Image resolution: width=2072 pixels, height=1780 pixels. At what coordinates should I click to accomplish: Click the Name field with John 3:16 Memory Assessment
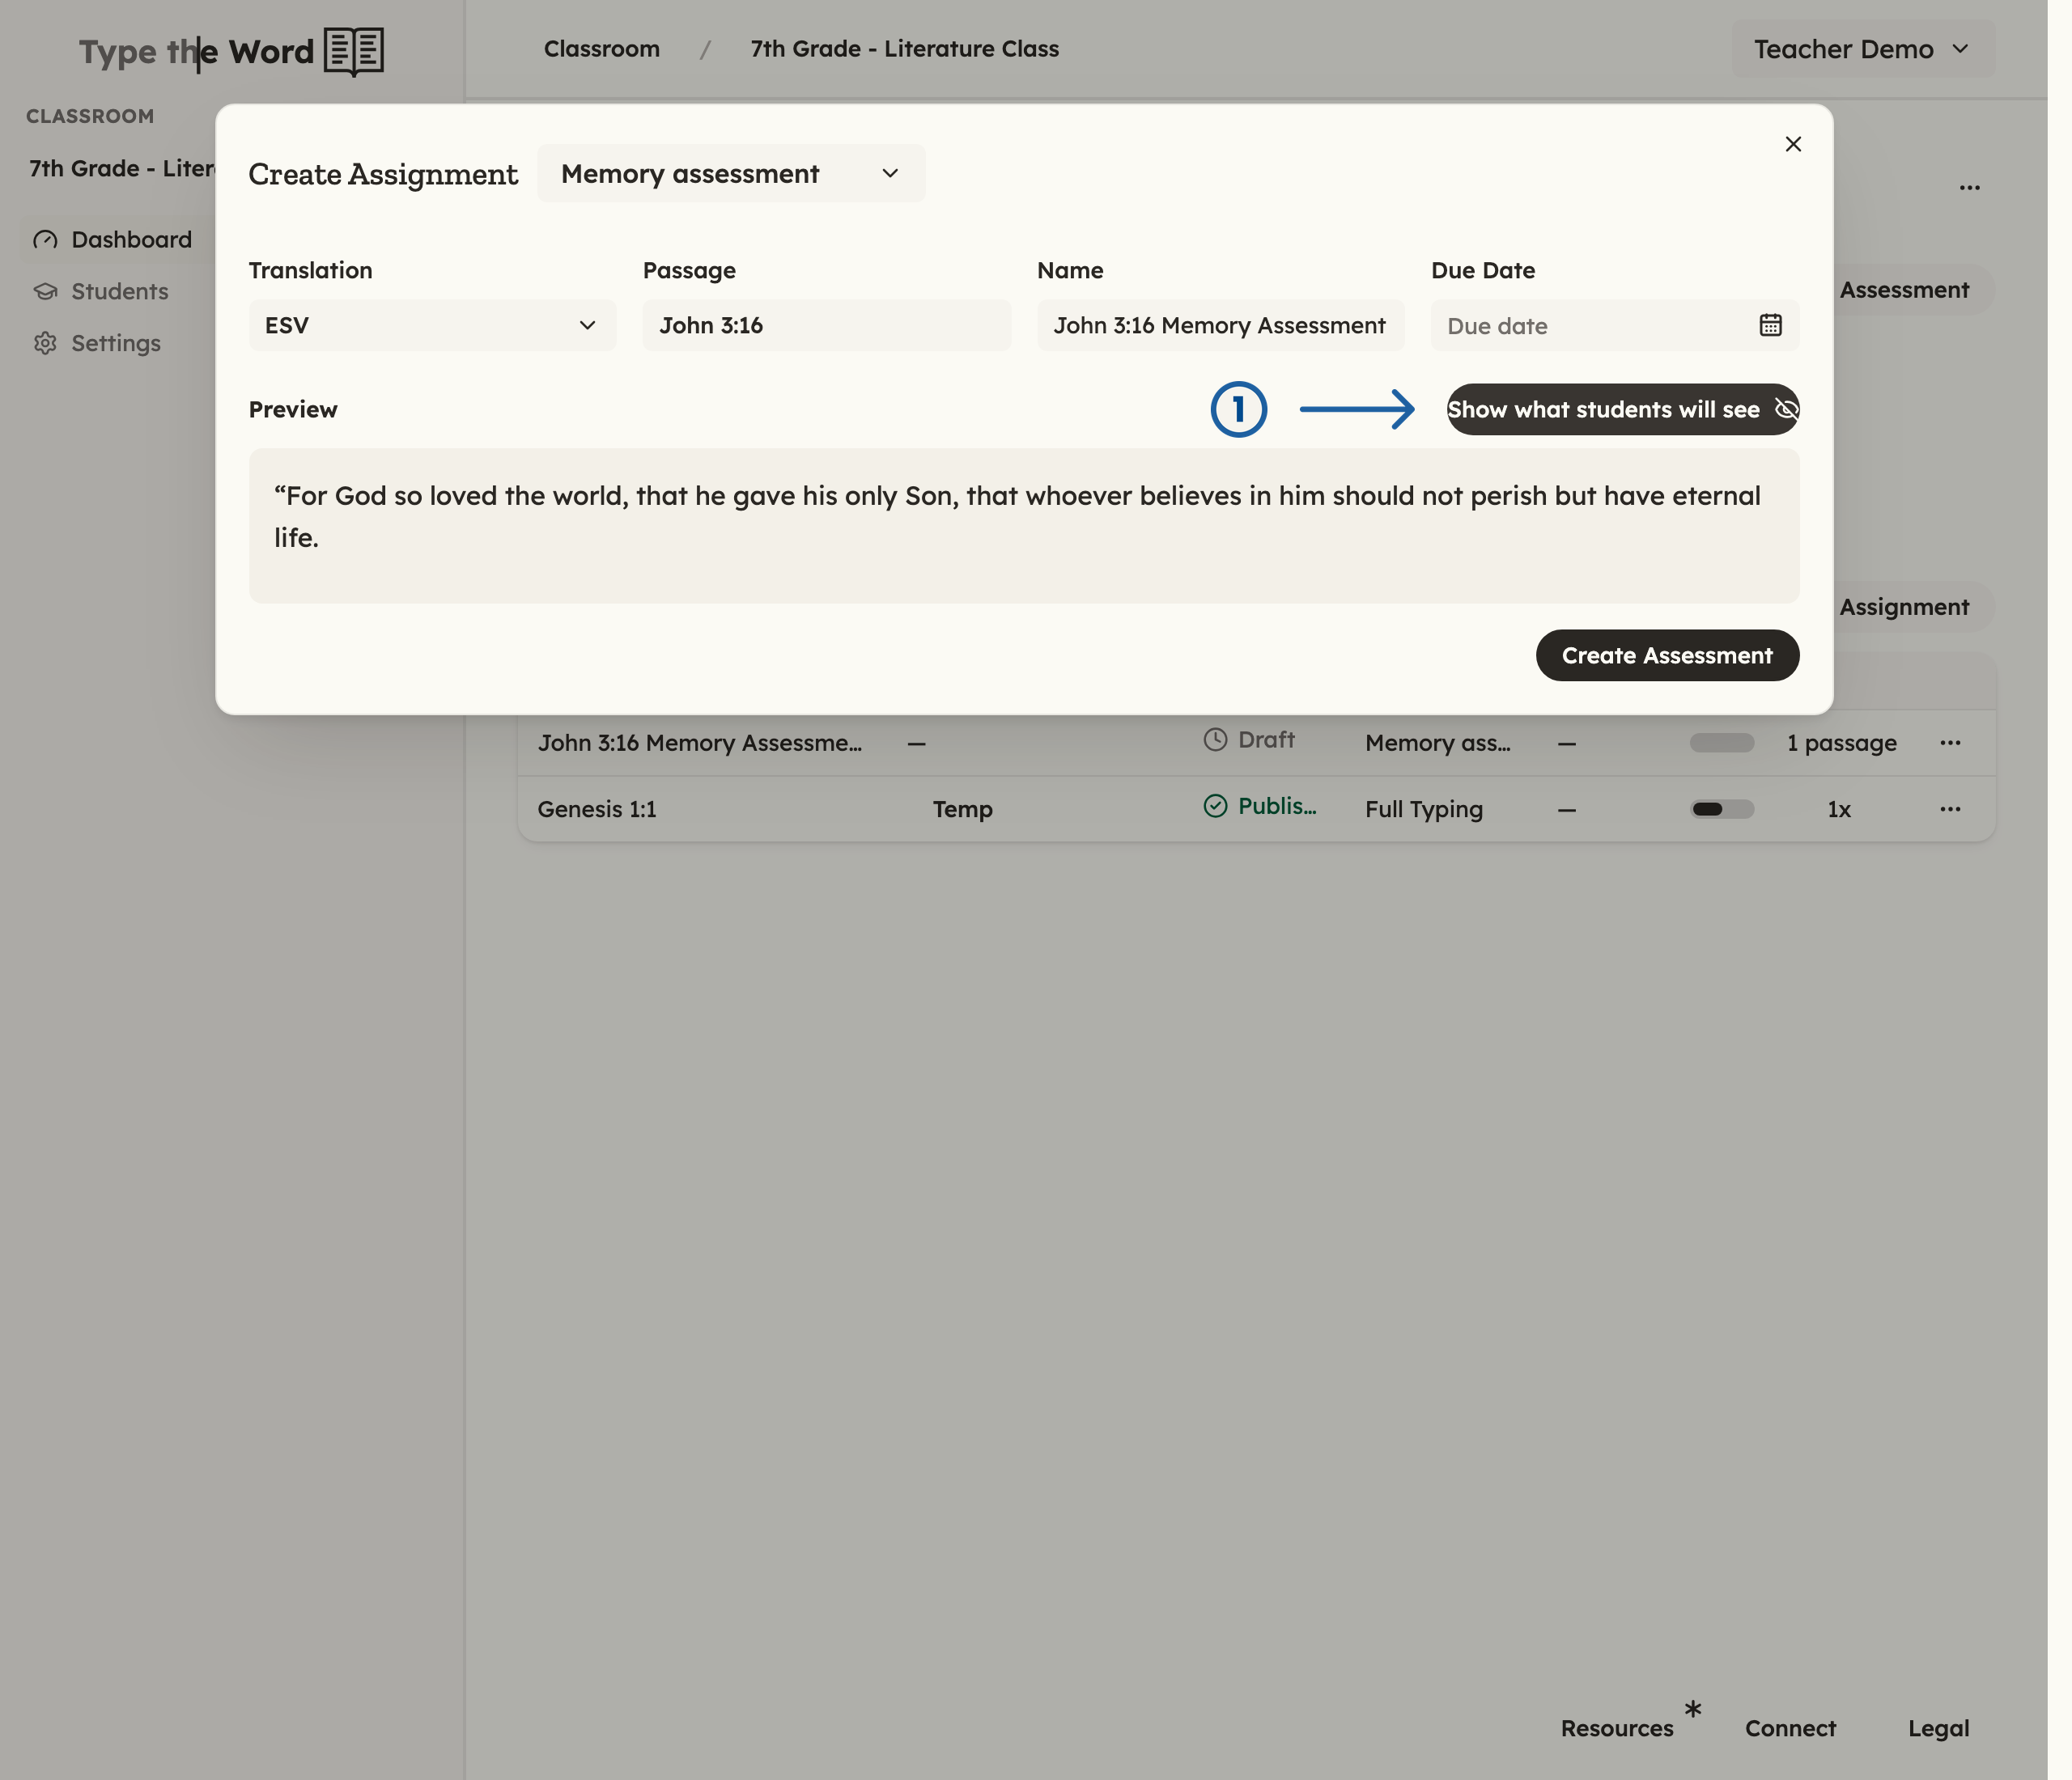[1220, 324]
